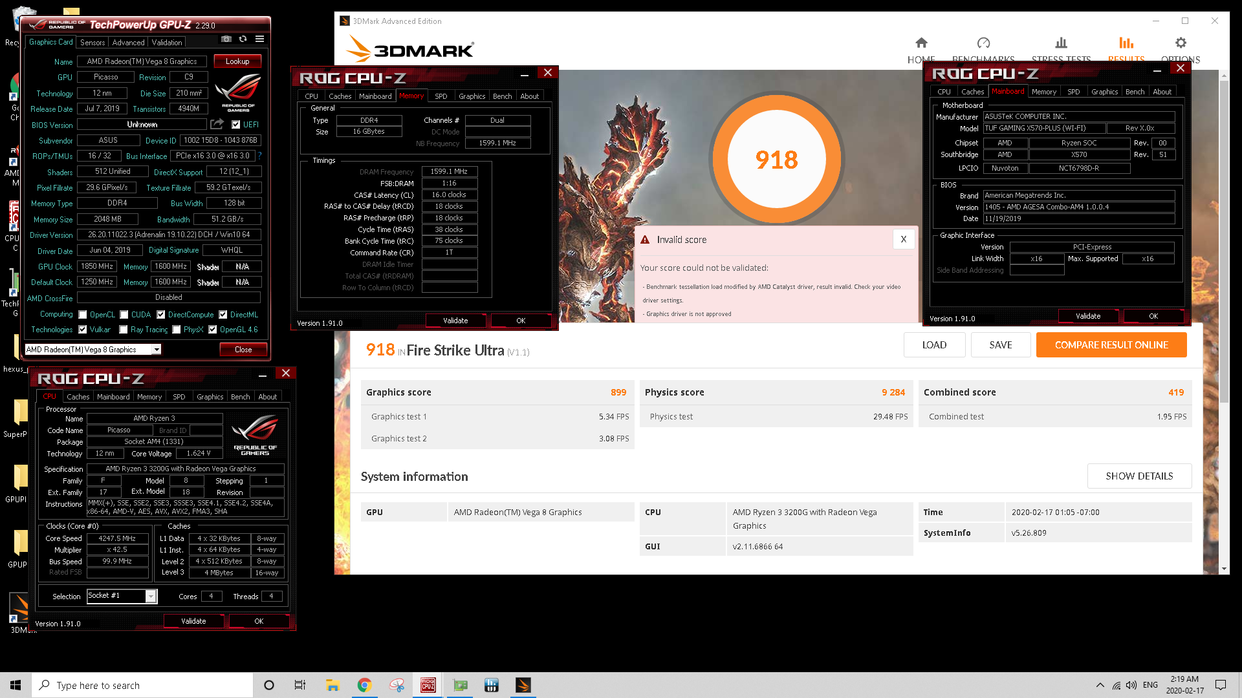Click 3DMark vertical scrollbar
1242x698 pixels.
(1224, 242)
